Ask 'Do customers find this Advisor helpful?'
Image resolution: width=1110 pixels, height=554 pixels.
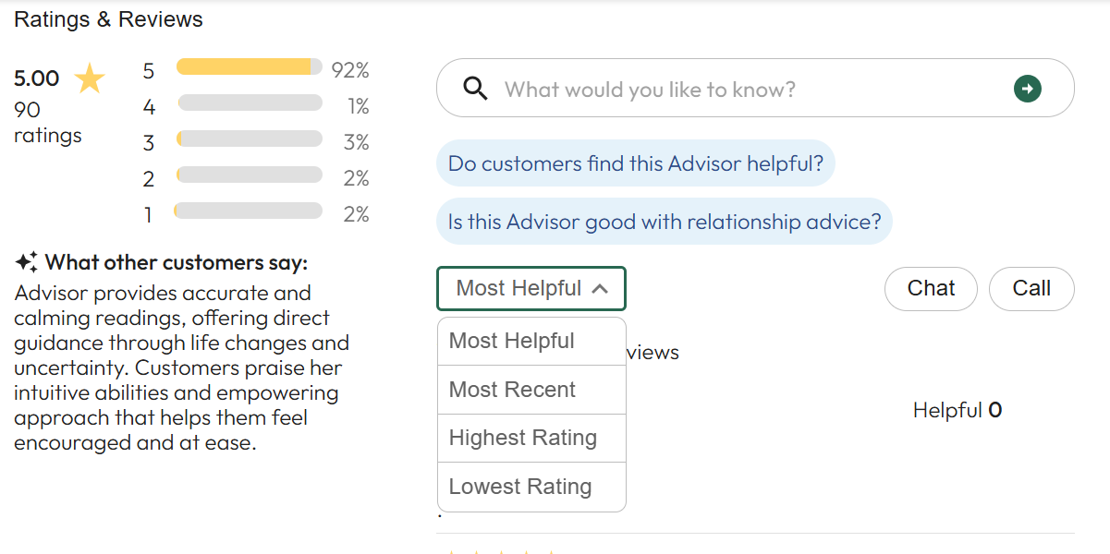(x=636, y=163)
